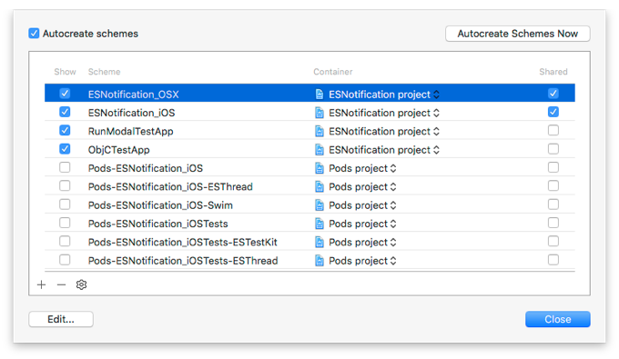Open the gear actions menu icon
The image size is (619, 359).
tap(81, 284)
